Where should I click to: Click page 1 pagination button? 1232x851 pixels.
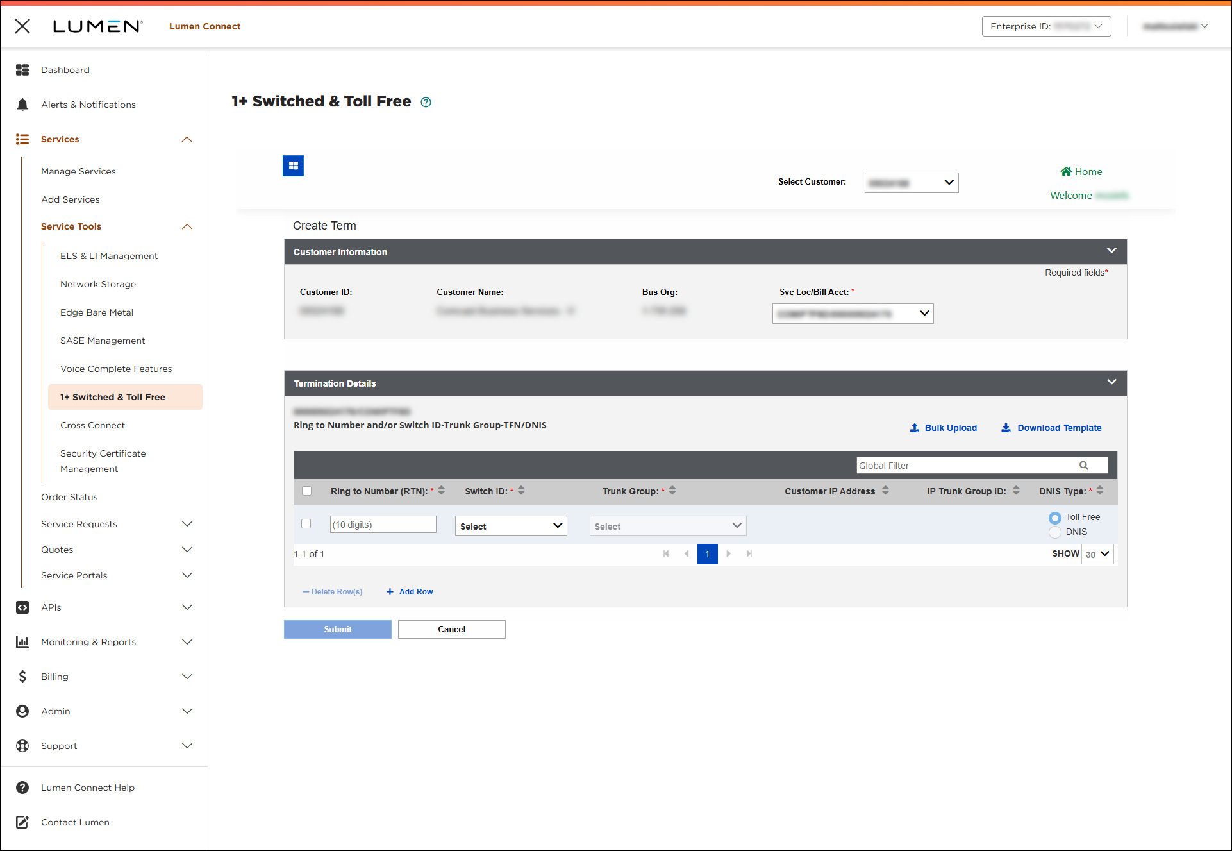pyautogui.click(x=707, y=554)
